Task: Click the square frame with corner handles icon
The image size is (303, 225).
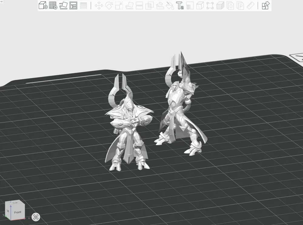Action: pyautogui.click(x=210, y=5)
